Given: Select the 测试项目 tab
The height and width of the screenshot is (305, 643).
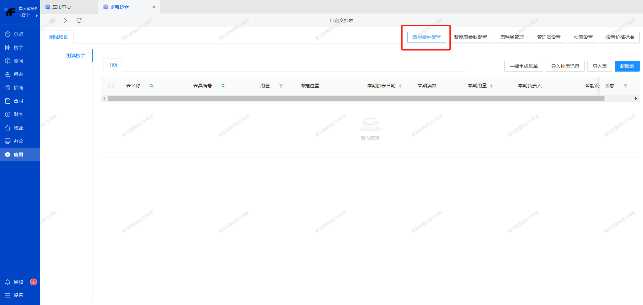Looking at the screenshot, I should click(59, 37).
